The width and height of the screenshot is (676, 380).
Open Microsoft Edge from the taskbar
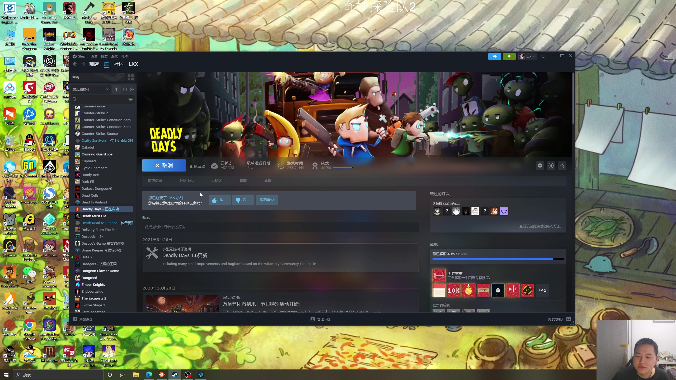149,375
